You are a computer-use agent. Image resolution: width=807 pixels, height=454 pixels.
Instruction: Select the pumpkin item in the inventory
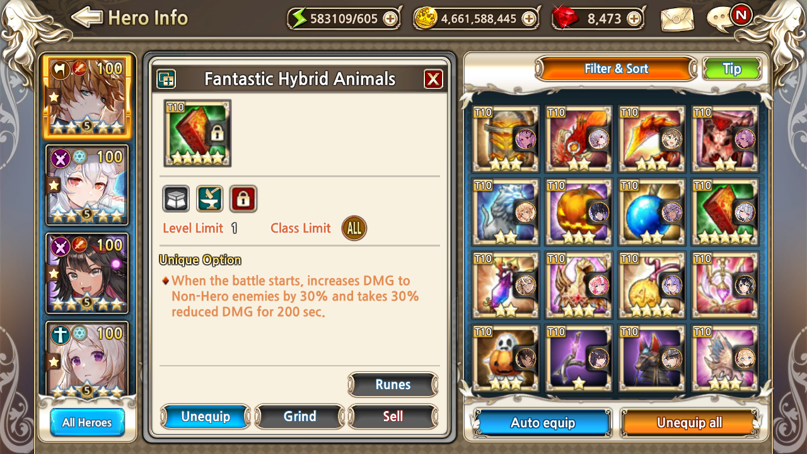[x=579, y=212]
